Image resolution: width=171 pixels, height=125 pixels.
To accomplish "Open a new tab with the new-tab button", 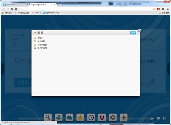I will (60, 5).
